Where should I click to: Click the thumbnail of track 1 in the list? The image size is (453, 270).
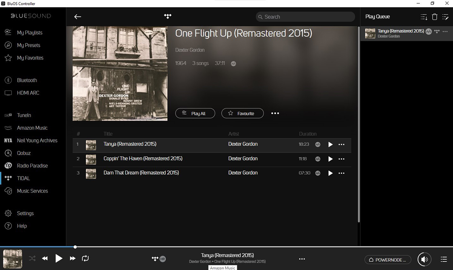(x=91, y=145)
